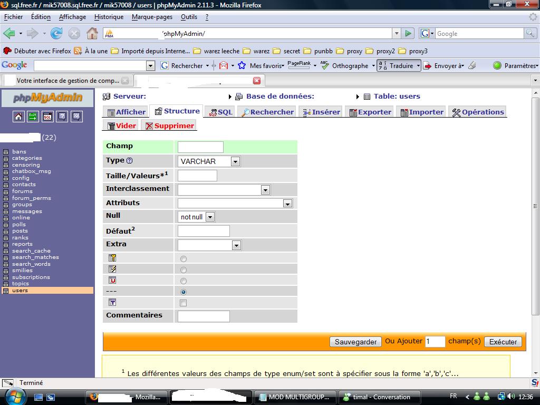
Task: Click the users table icon in sidebar
Action: 6,291
